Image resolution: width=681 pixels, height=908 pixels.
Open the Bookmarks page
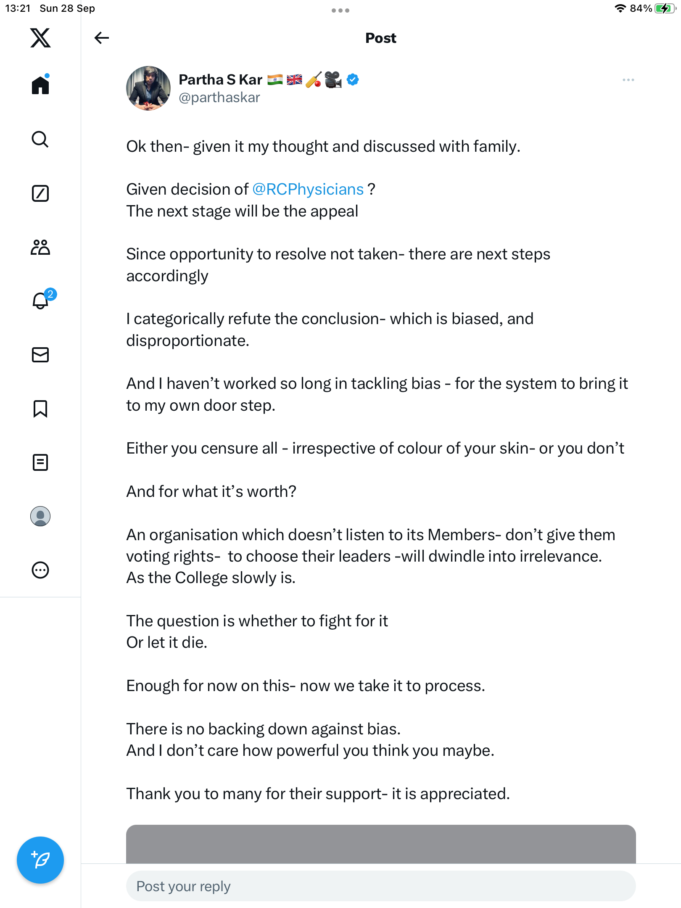coord(40,409)
